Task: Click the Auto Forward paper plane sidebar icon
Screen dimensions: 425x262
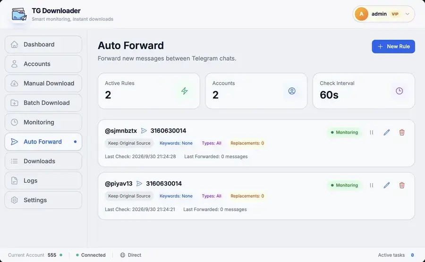Action: 14,142
